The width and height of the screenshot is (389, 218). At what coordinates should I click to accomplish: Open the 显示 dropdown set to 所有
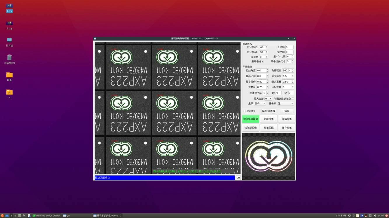click(260, 103)
